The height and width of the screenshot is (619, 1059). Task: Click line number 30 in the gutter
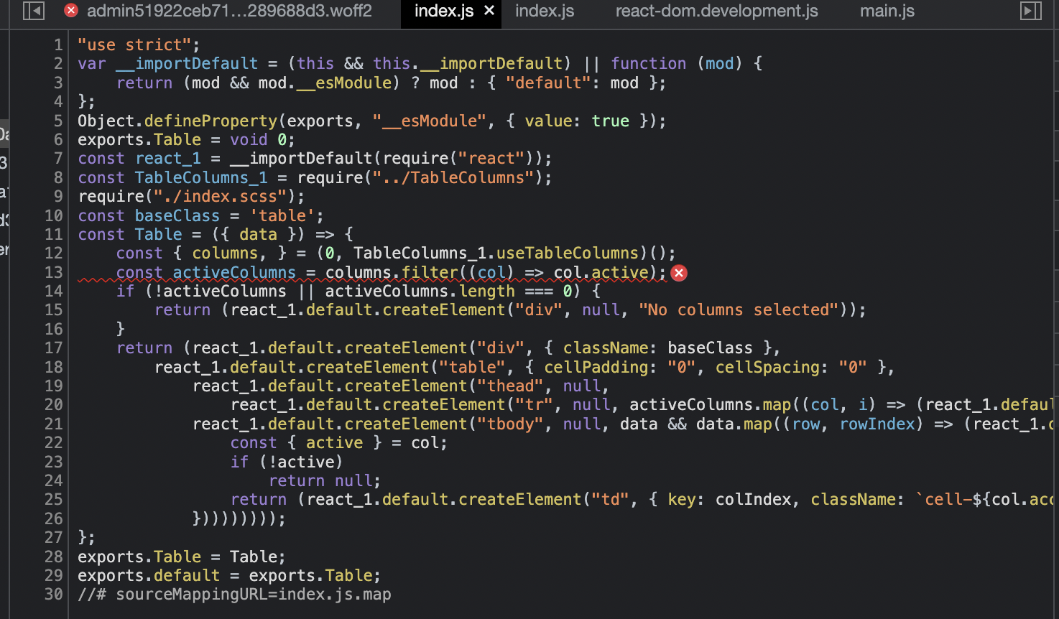pos(54,594)
